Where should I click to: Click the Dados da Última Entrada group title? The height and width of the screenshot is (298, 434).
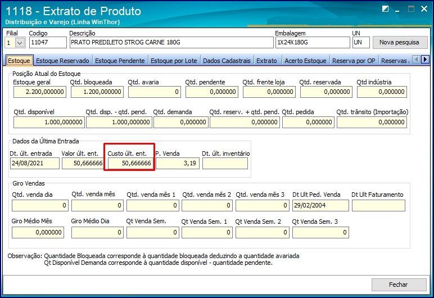pyautogui.click(x=46, y=141)
